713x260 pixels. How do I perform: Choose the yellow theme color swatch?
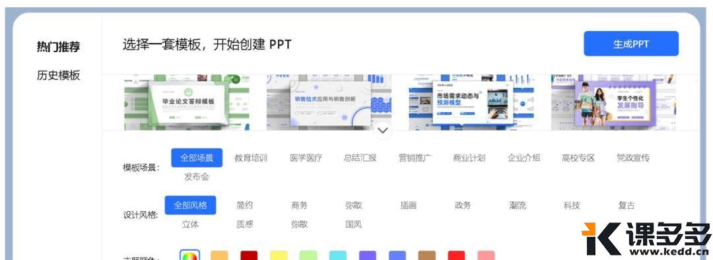279,255
